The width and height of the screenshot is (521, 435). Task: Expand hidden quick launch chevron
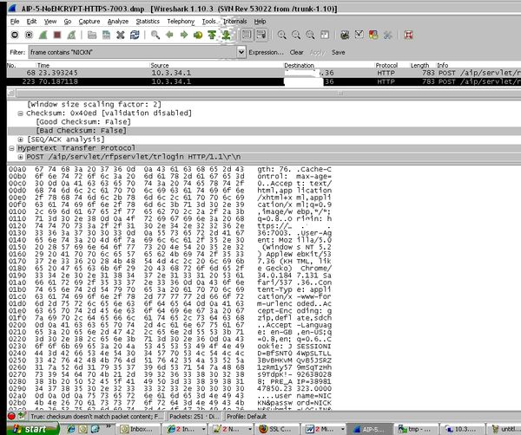[109, 426]
